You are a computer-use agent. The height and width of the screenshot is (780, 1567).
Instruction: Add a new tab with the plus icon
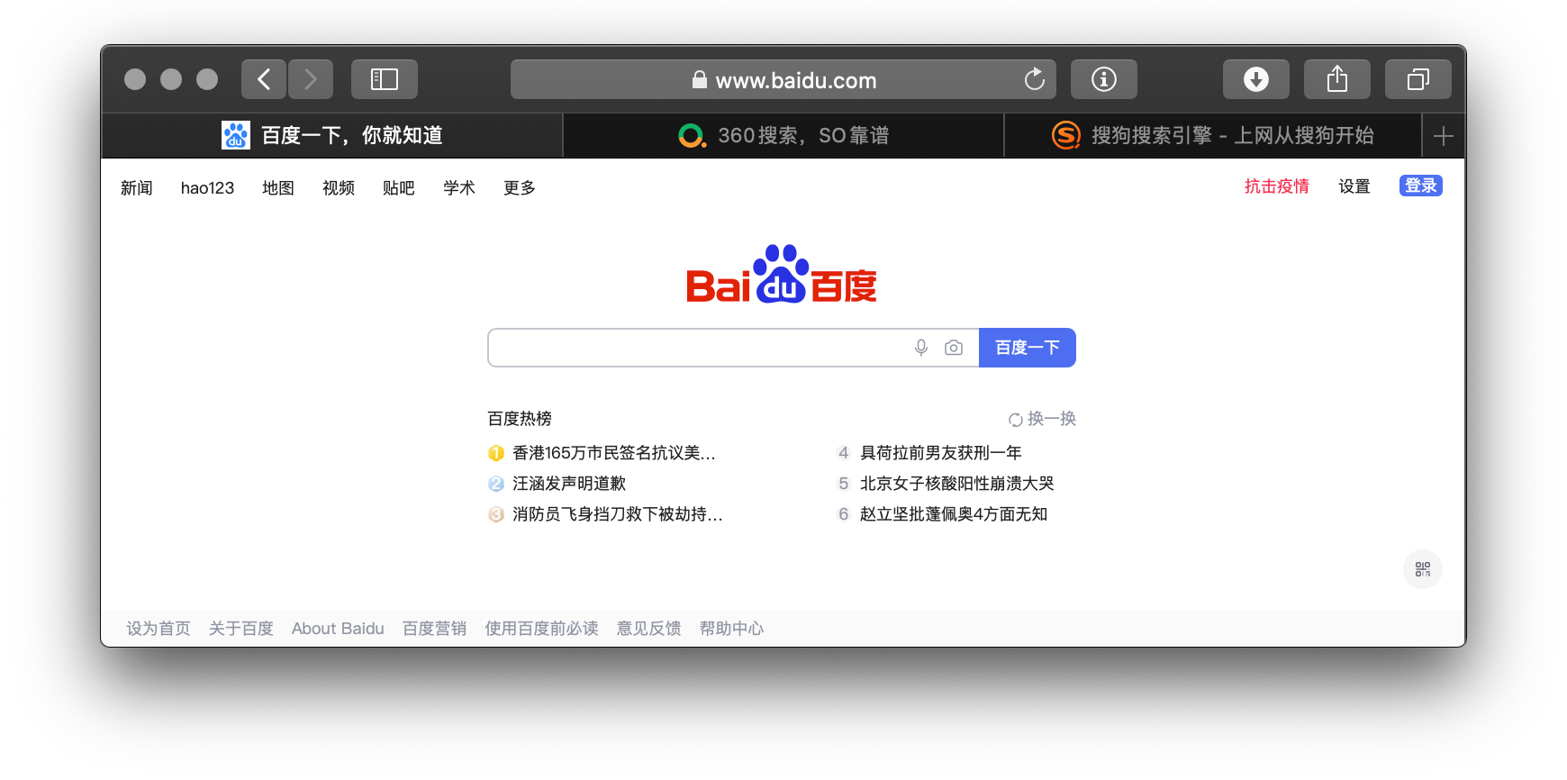point(1444,136)
